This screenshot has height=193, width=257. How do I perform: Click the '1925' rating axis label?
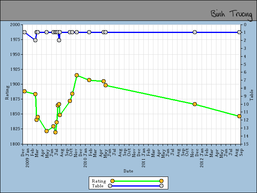[15, 70]
